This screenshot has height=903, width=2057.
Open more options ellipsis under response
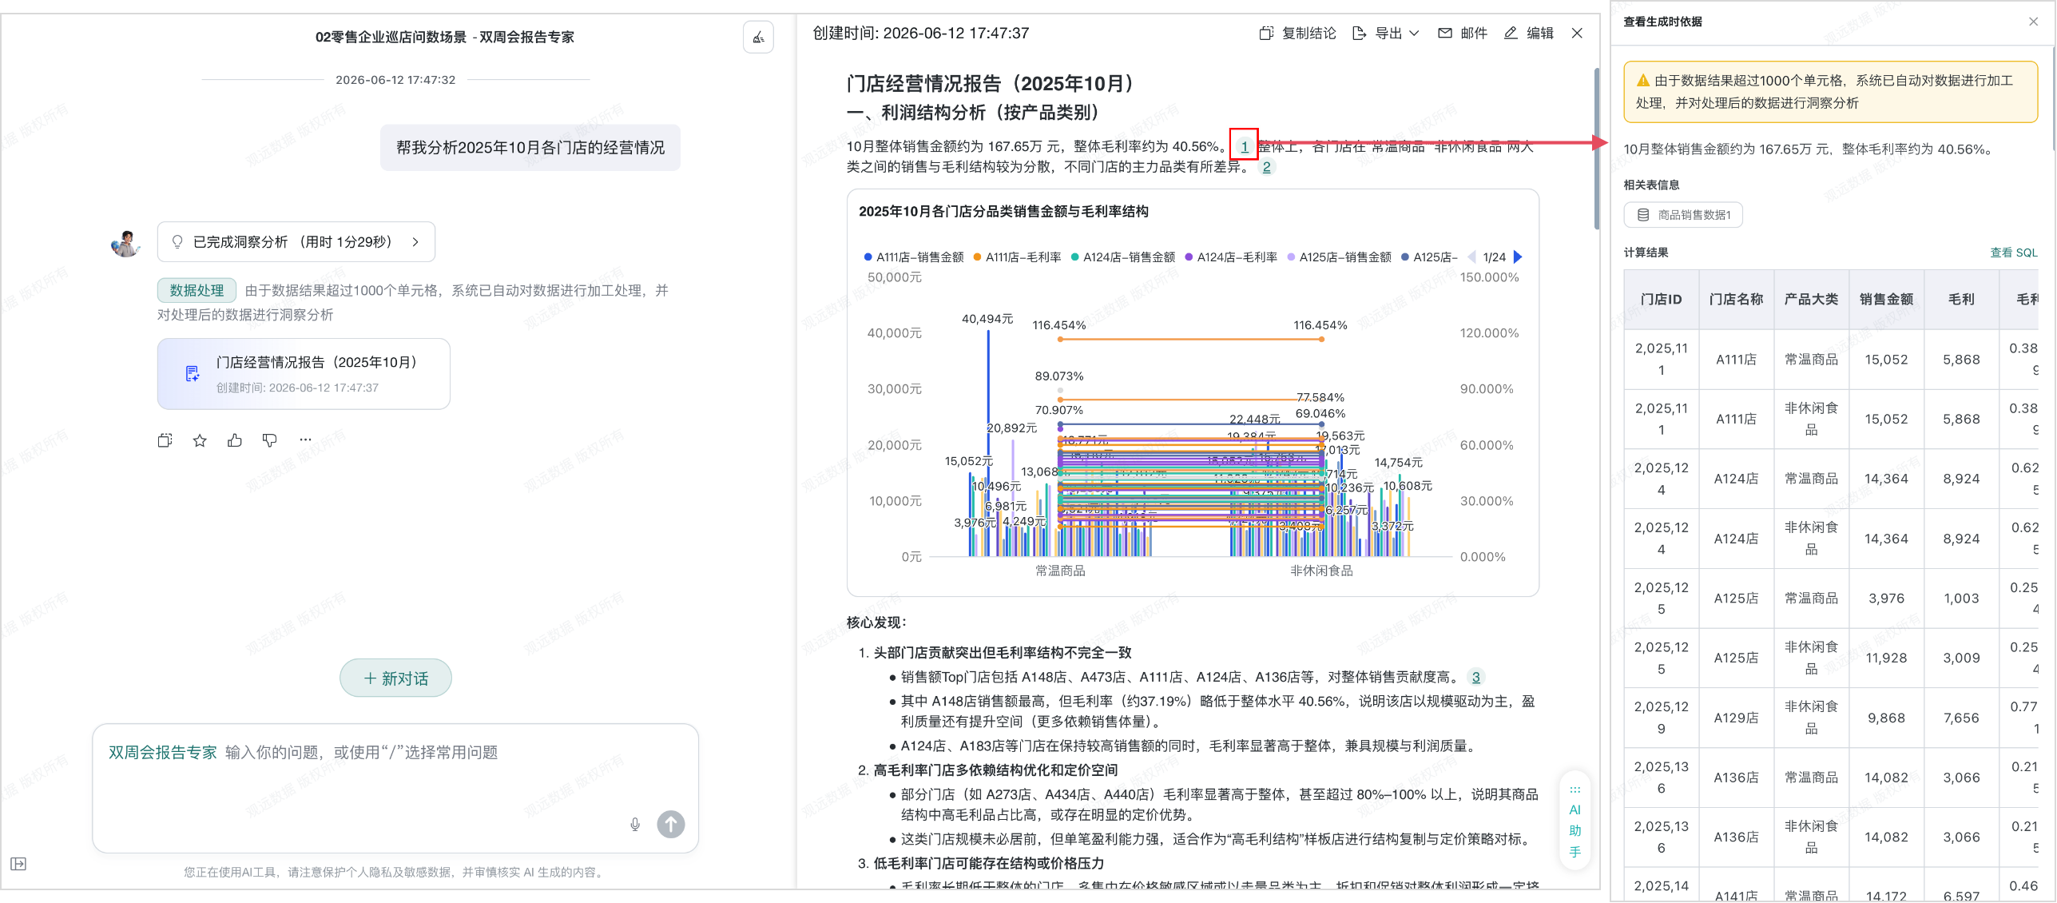point(305,440)
